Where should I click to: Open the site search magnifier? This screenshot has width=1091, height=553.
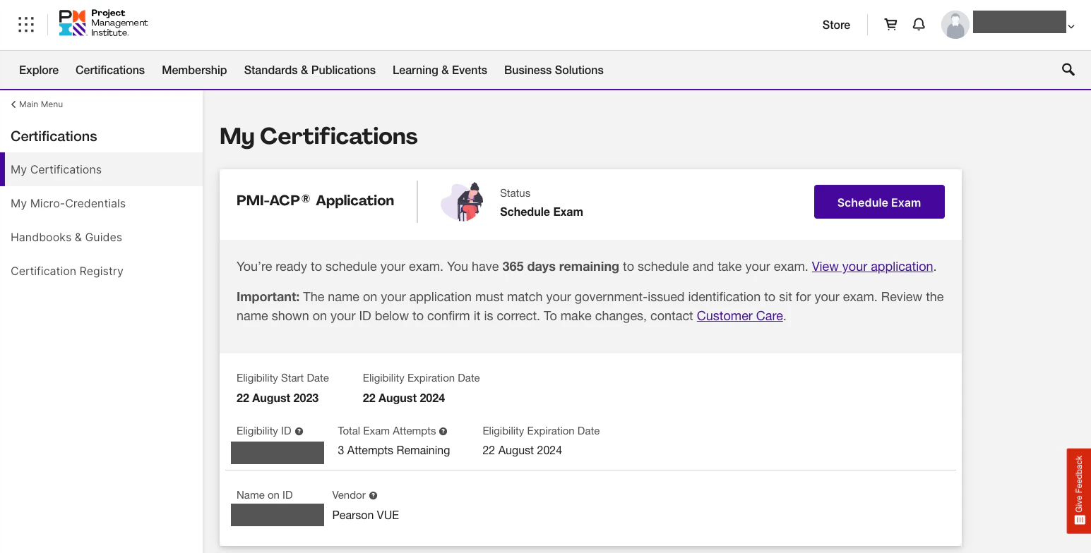pos(1068,69)
